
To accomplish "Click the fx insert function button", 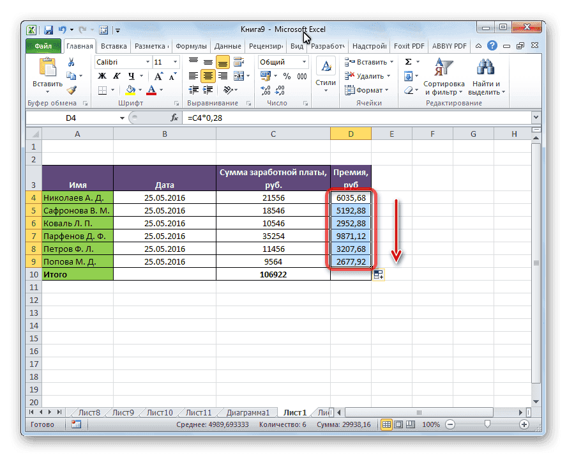I will click(x=174, y=117).
